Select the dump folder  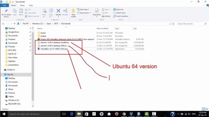coord(43,33)
